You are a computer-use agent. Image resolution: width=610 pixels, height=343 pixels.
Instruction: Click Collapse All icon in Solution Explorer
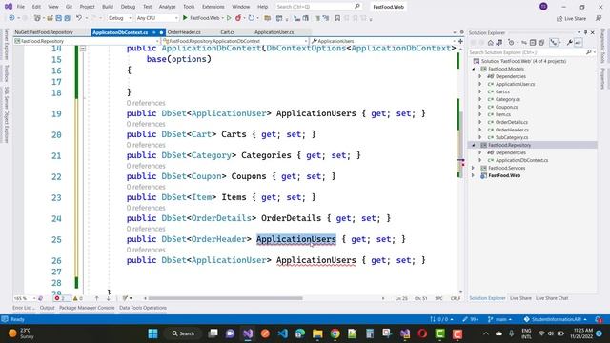(533, 42)
